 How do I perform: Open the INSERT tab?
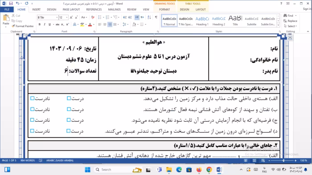coord(36,9)
